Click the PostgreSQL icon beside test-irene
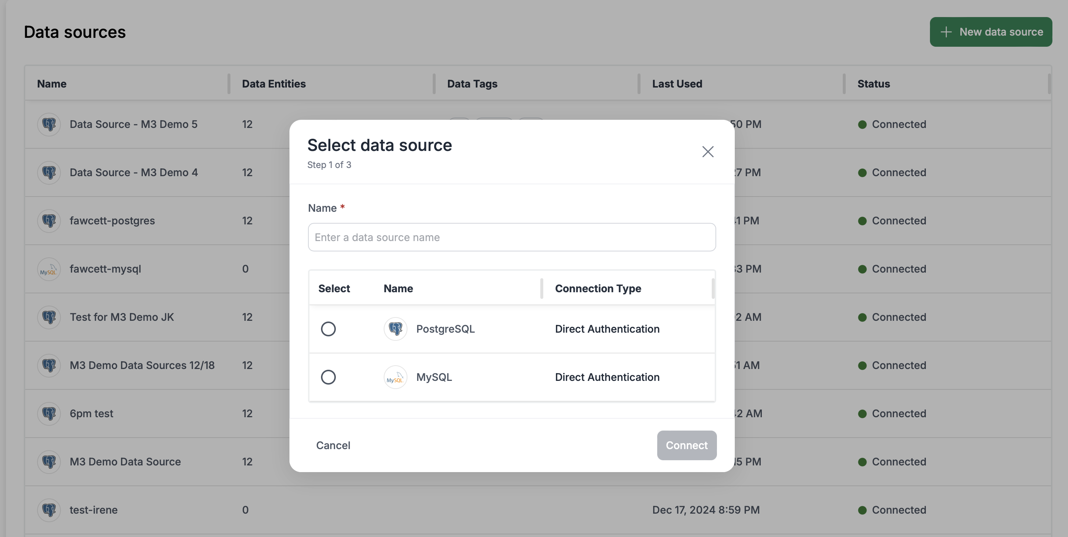This screenshot has width=1068, height=537. point(49,510)
